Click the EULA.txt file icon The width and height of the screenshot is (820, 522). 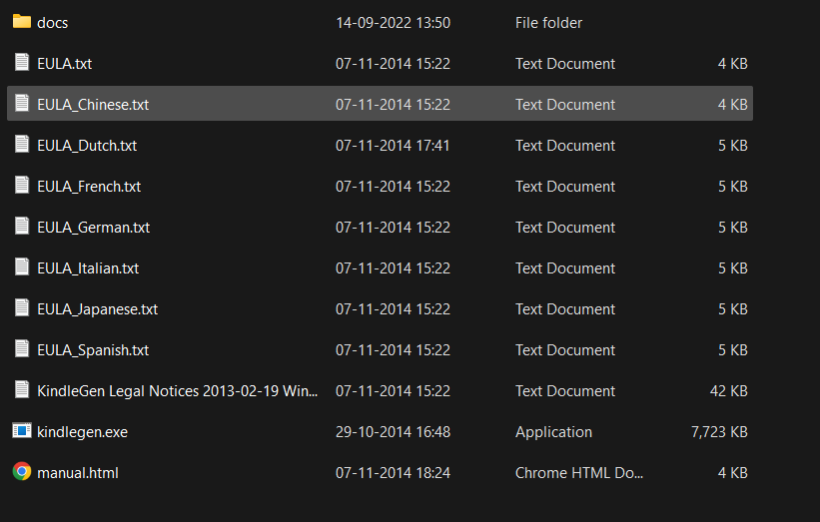(x=21, y=62)
